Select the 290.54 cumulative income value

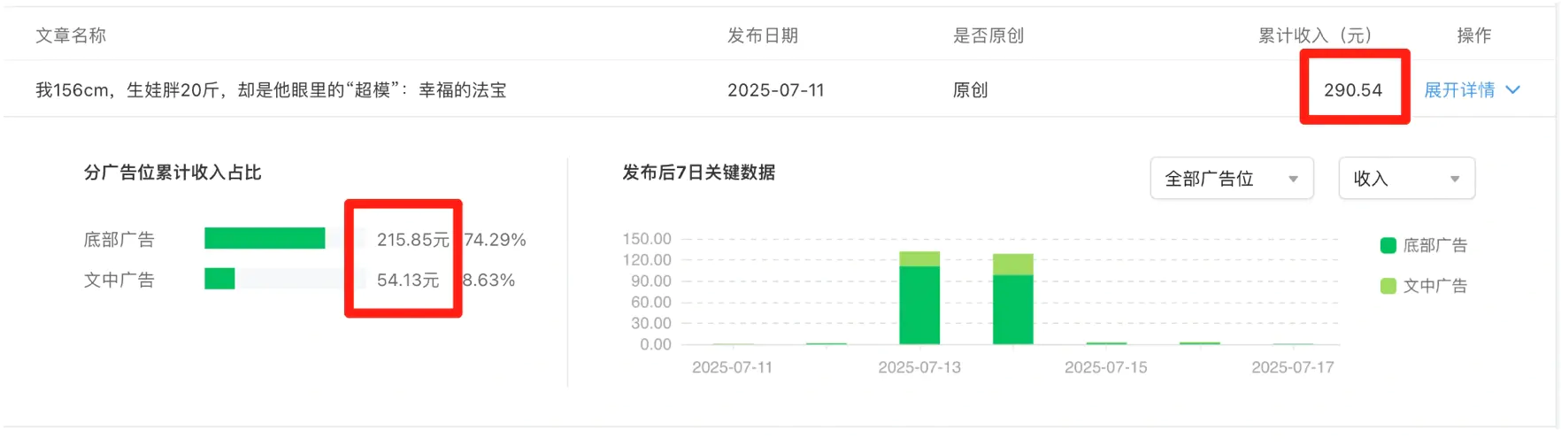[1352, 90]
